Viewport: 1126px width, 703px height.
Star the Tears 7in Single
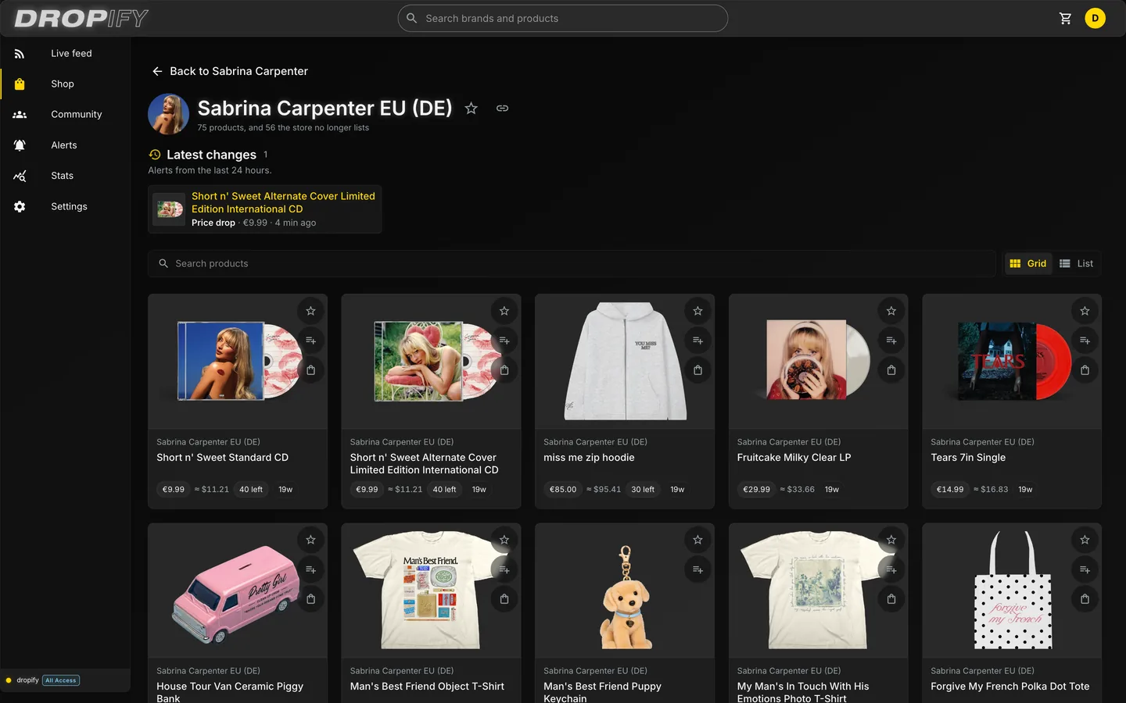point(1085,311)
